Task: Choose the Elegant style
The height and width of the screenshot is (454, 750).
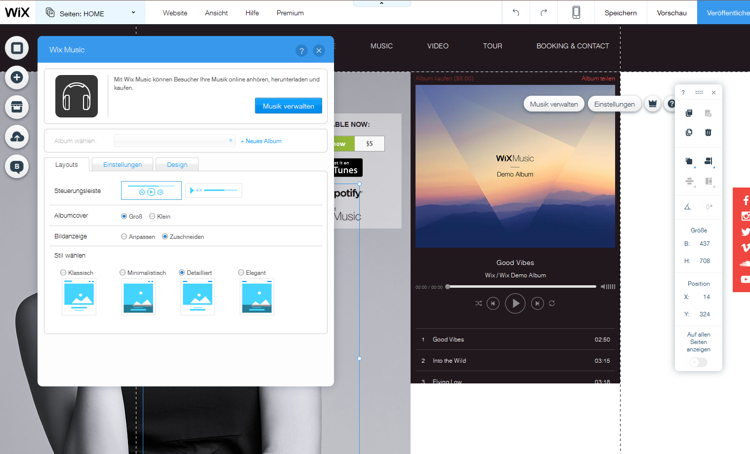Action: [241, 272]
